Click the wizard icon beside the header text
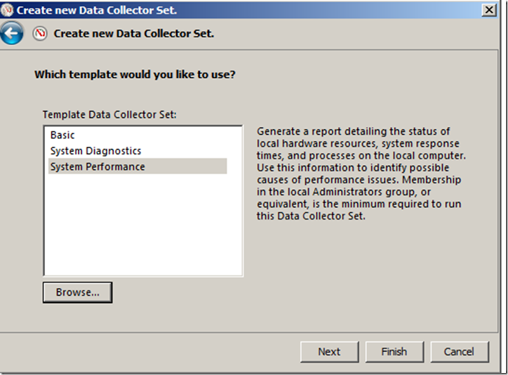This screenshot has width=508, height=375. pos(41,34)
